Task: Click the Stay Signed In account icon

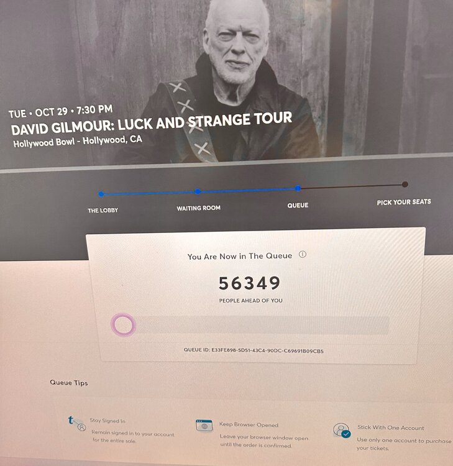Action: coord(77,424)
